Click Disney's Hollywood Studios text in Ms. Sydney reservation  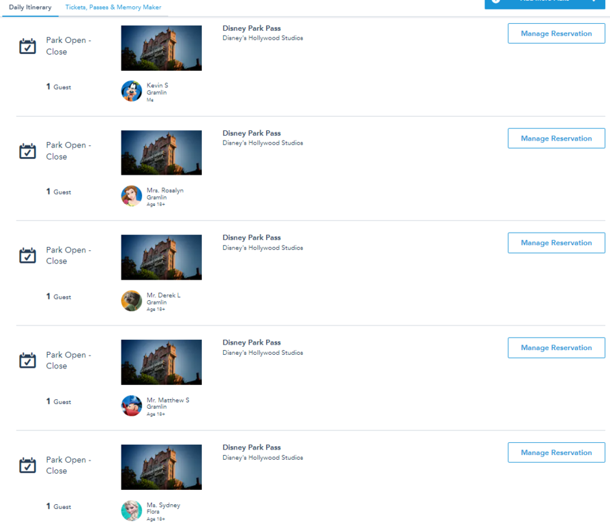(x=263, y=458)
